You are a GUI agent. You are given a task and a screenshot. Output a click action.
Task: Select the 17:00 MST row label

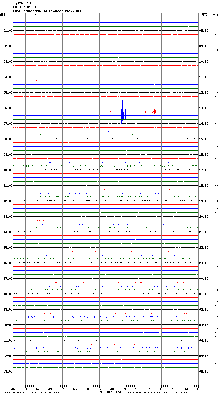pos(8,279)
